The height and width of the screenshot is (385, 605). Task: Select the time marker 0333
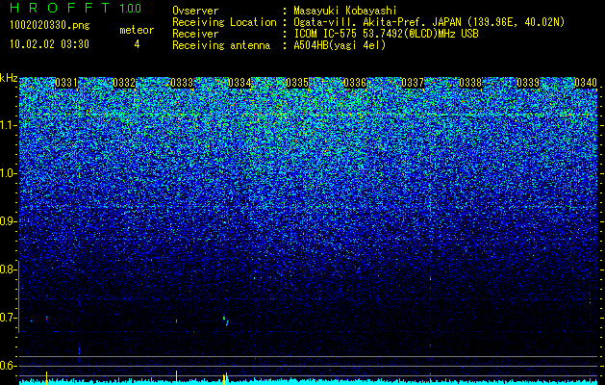click(x=182, y=83)
